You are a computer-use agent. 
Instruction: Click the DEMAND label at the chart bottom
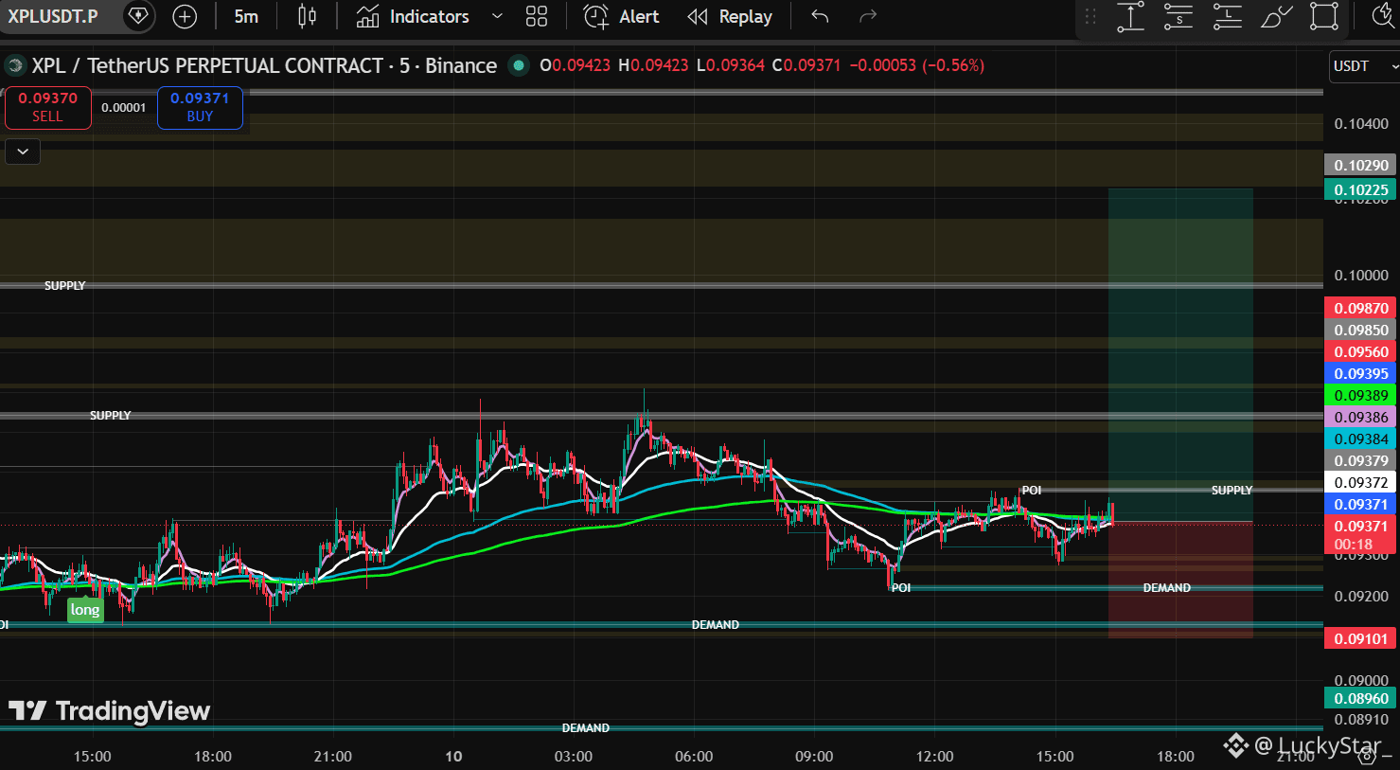[x=586, y=727]
